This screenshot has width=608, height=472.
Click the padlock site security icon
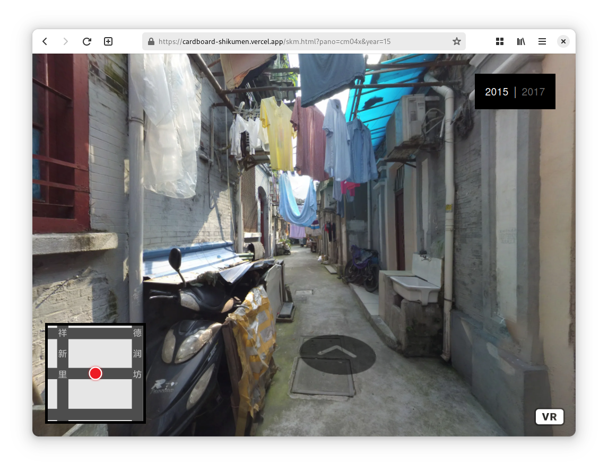151,41
